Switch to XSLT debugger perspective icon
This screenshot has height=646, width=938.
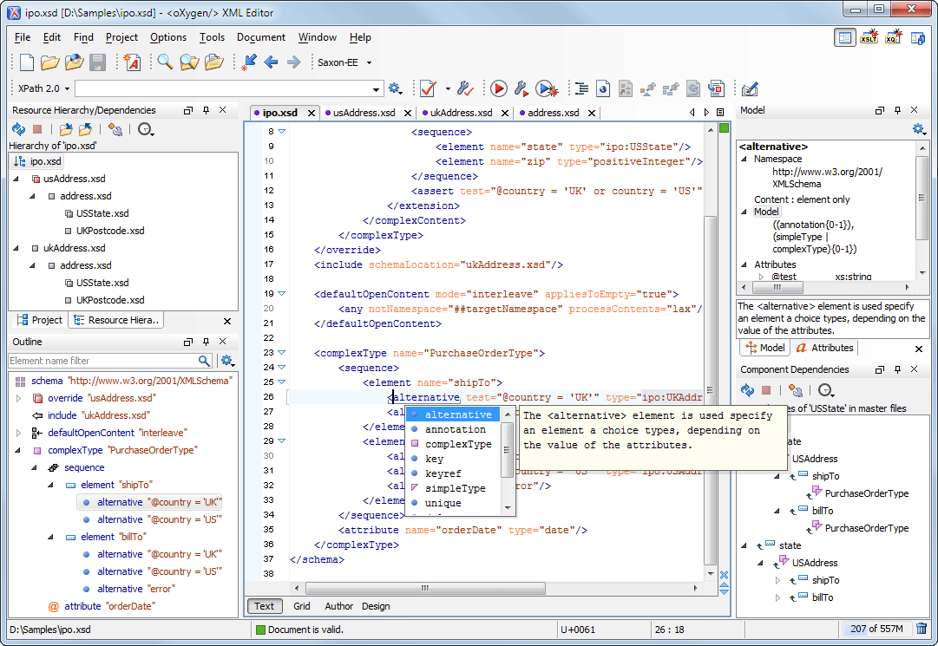tap(869, 37)
